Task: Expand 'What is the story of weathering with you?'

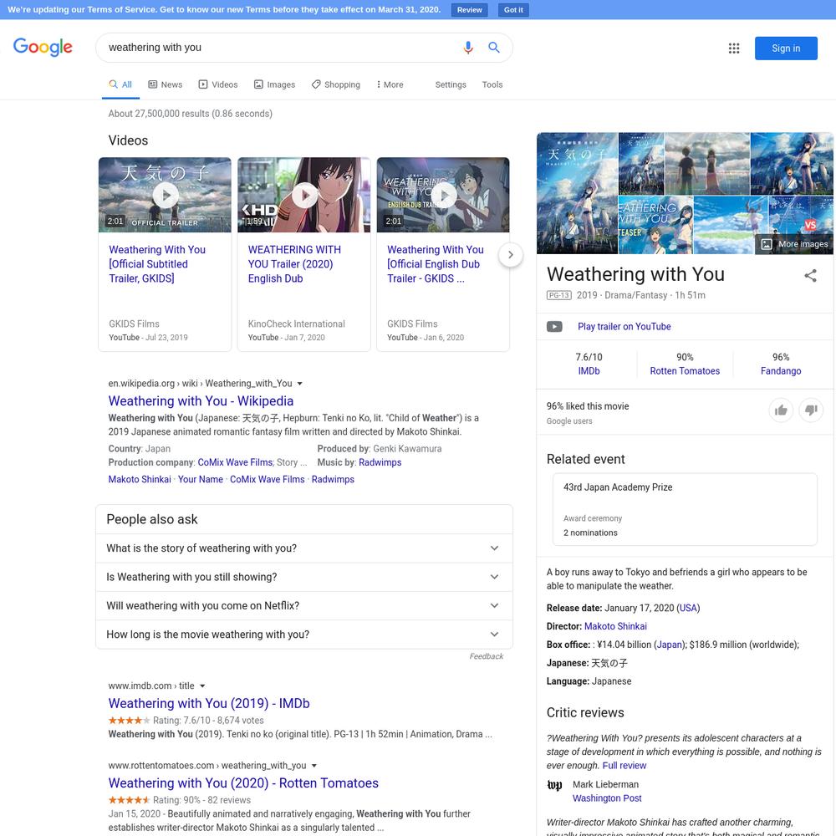Action: tap(304, 548)
